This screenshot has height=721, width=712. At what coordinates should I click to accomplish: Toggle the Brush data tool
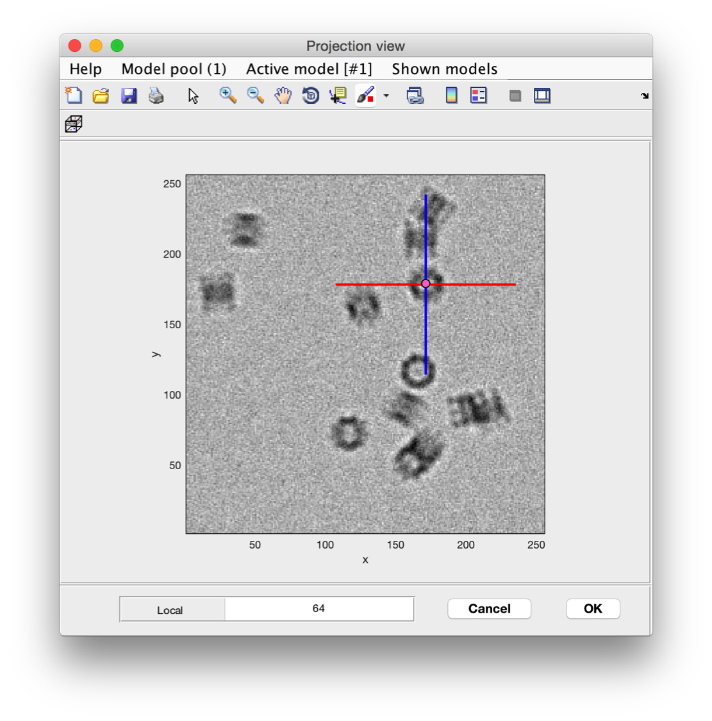pyautogui.click(x=366, y=95)
